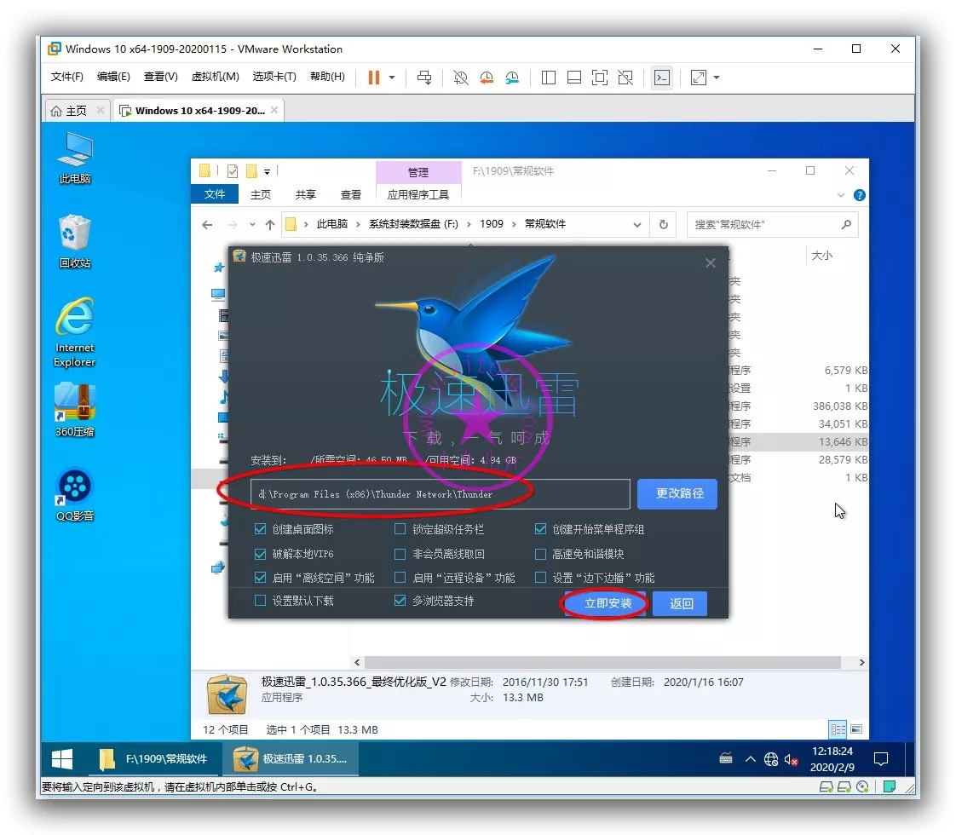Enter full screen mode via VMware toolbar icon

coord(600,78)
